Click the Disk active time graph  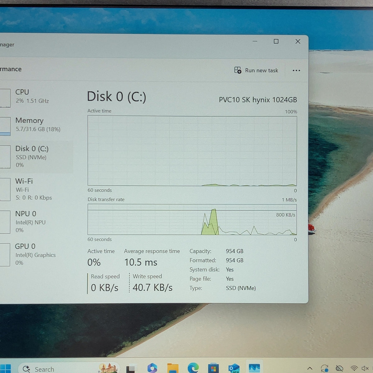coord(192,151)
